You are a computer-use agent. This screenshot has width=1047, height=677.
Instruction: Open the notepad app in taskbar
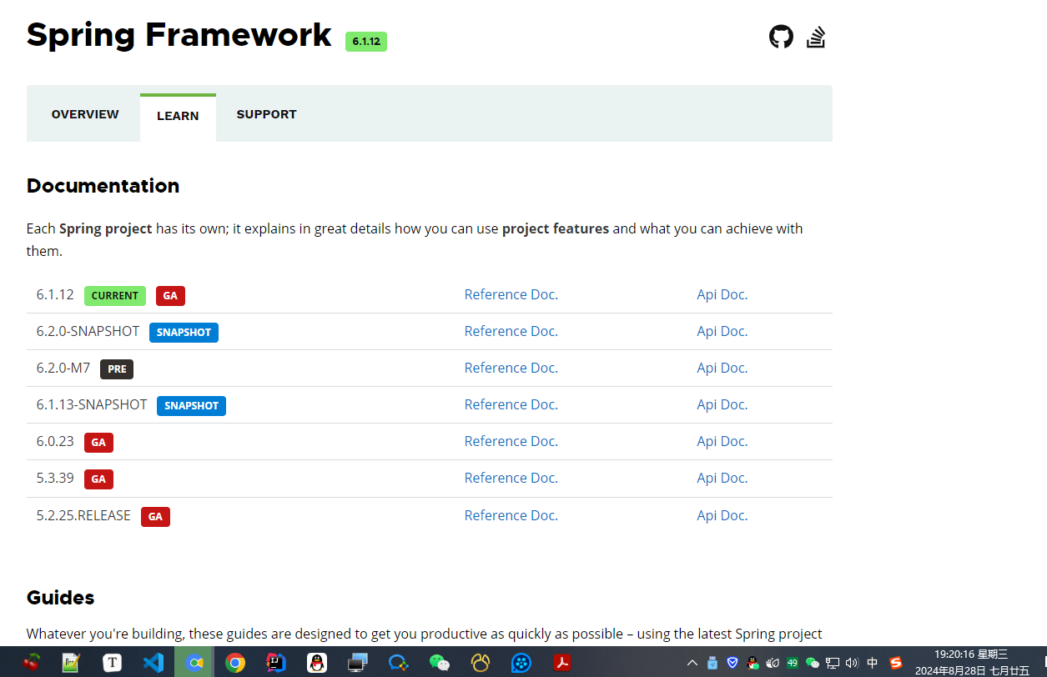72,663
